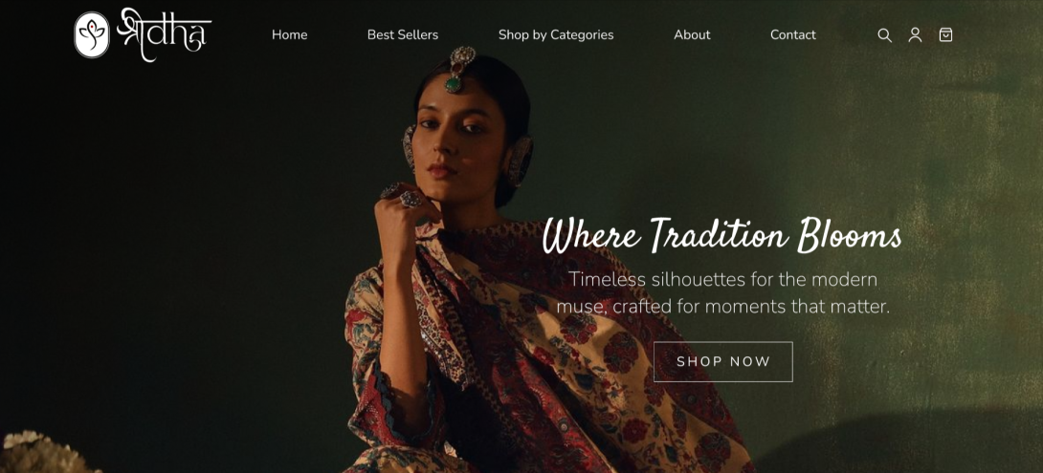1043x473 pixels.
Task: Click the Where Tradition Blooms headline
Action: pyautogui.click(x=721, y=235)
